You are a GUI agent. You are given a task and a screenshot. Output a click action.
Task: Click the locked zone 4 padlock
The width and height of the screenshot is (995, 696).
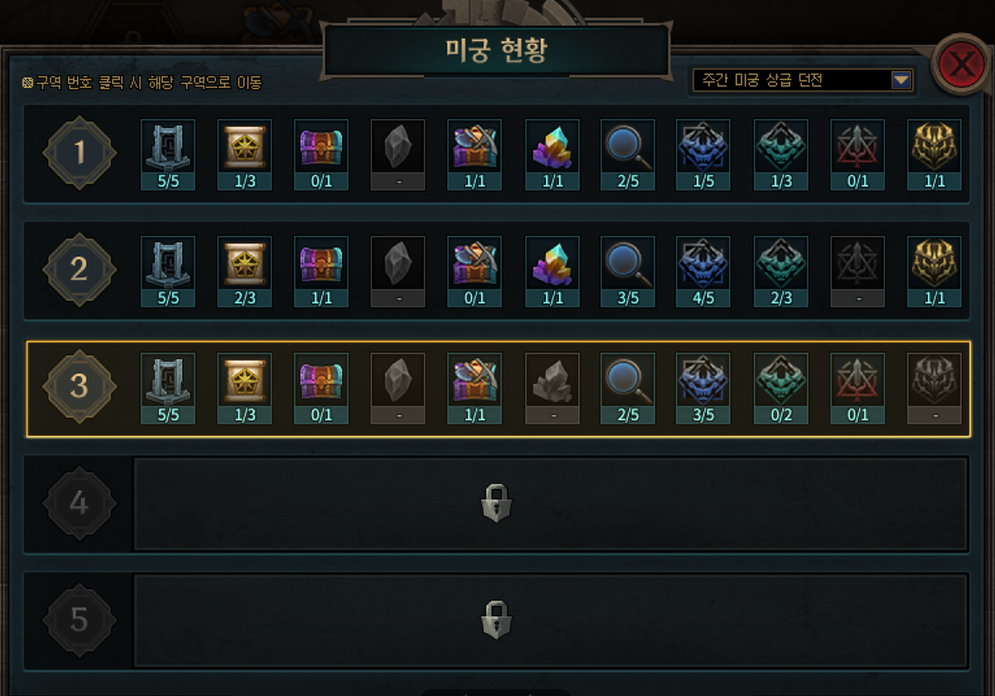(x=496, y=503)
